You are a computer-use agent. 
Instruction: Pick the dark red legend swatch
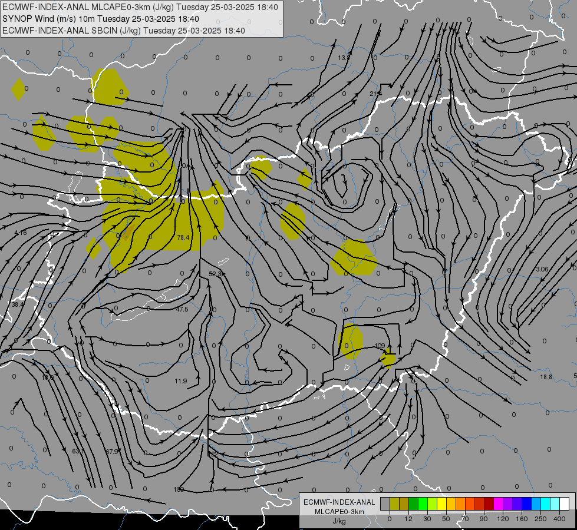(489, 503)
